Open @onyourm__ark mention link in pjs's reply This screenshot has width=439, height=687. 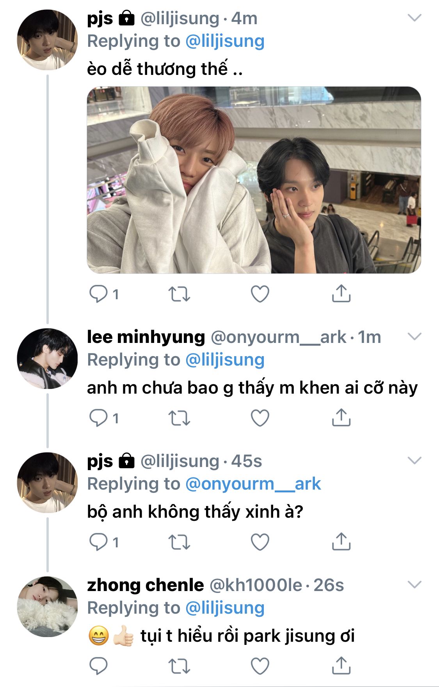pyautogui.click(x=253, y=484)
